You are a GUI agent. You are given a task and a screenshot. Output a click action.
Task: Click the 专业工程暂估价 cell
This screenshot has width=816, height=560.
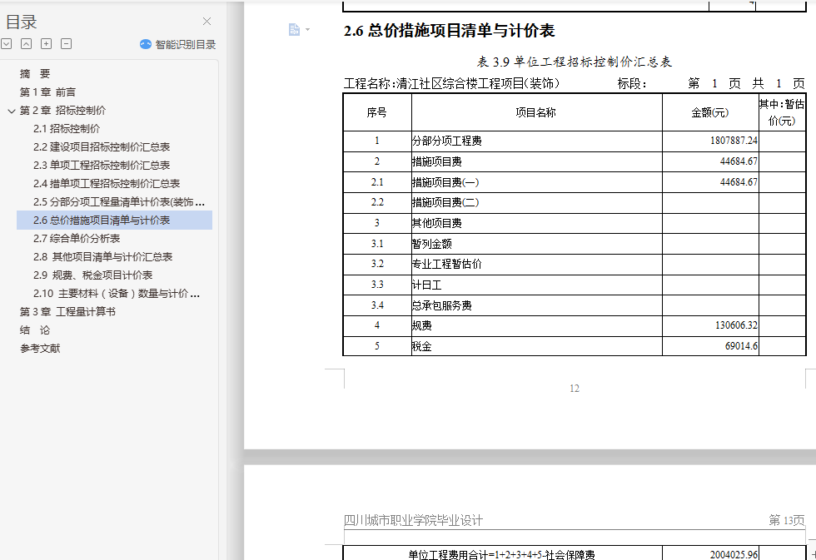(x=536, y=264)
